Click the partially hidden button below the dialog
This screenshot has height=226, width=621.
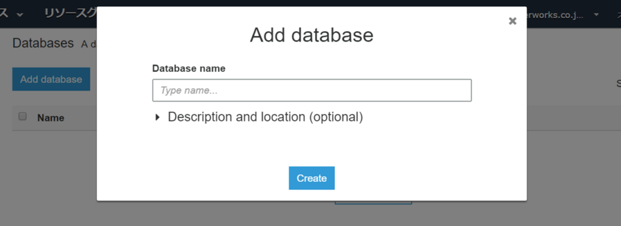click(x=373, y=202)
